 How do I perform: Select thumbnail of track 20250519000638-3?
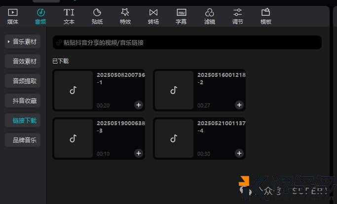[x=74, y=138]
